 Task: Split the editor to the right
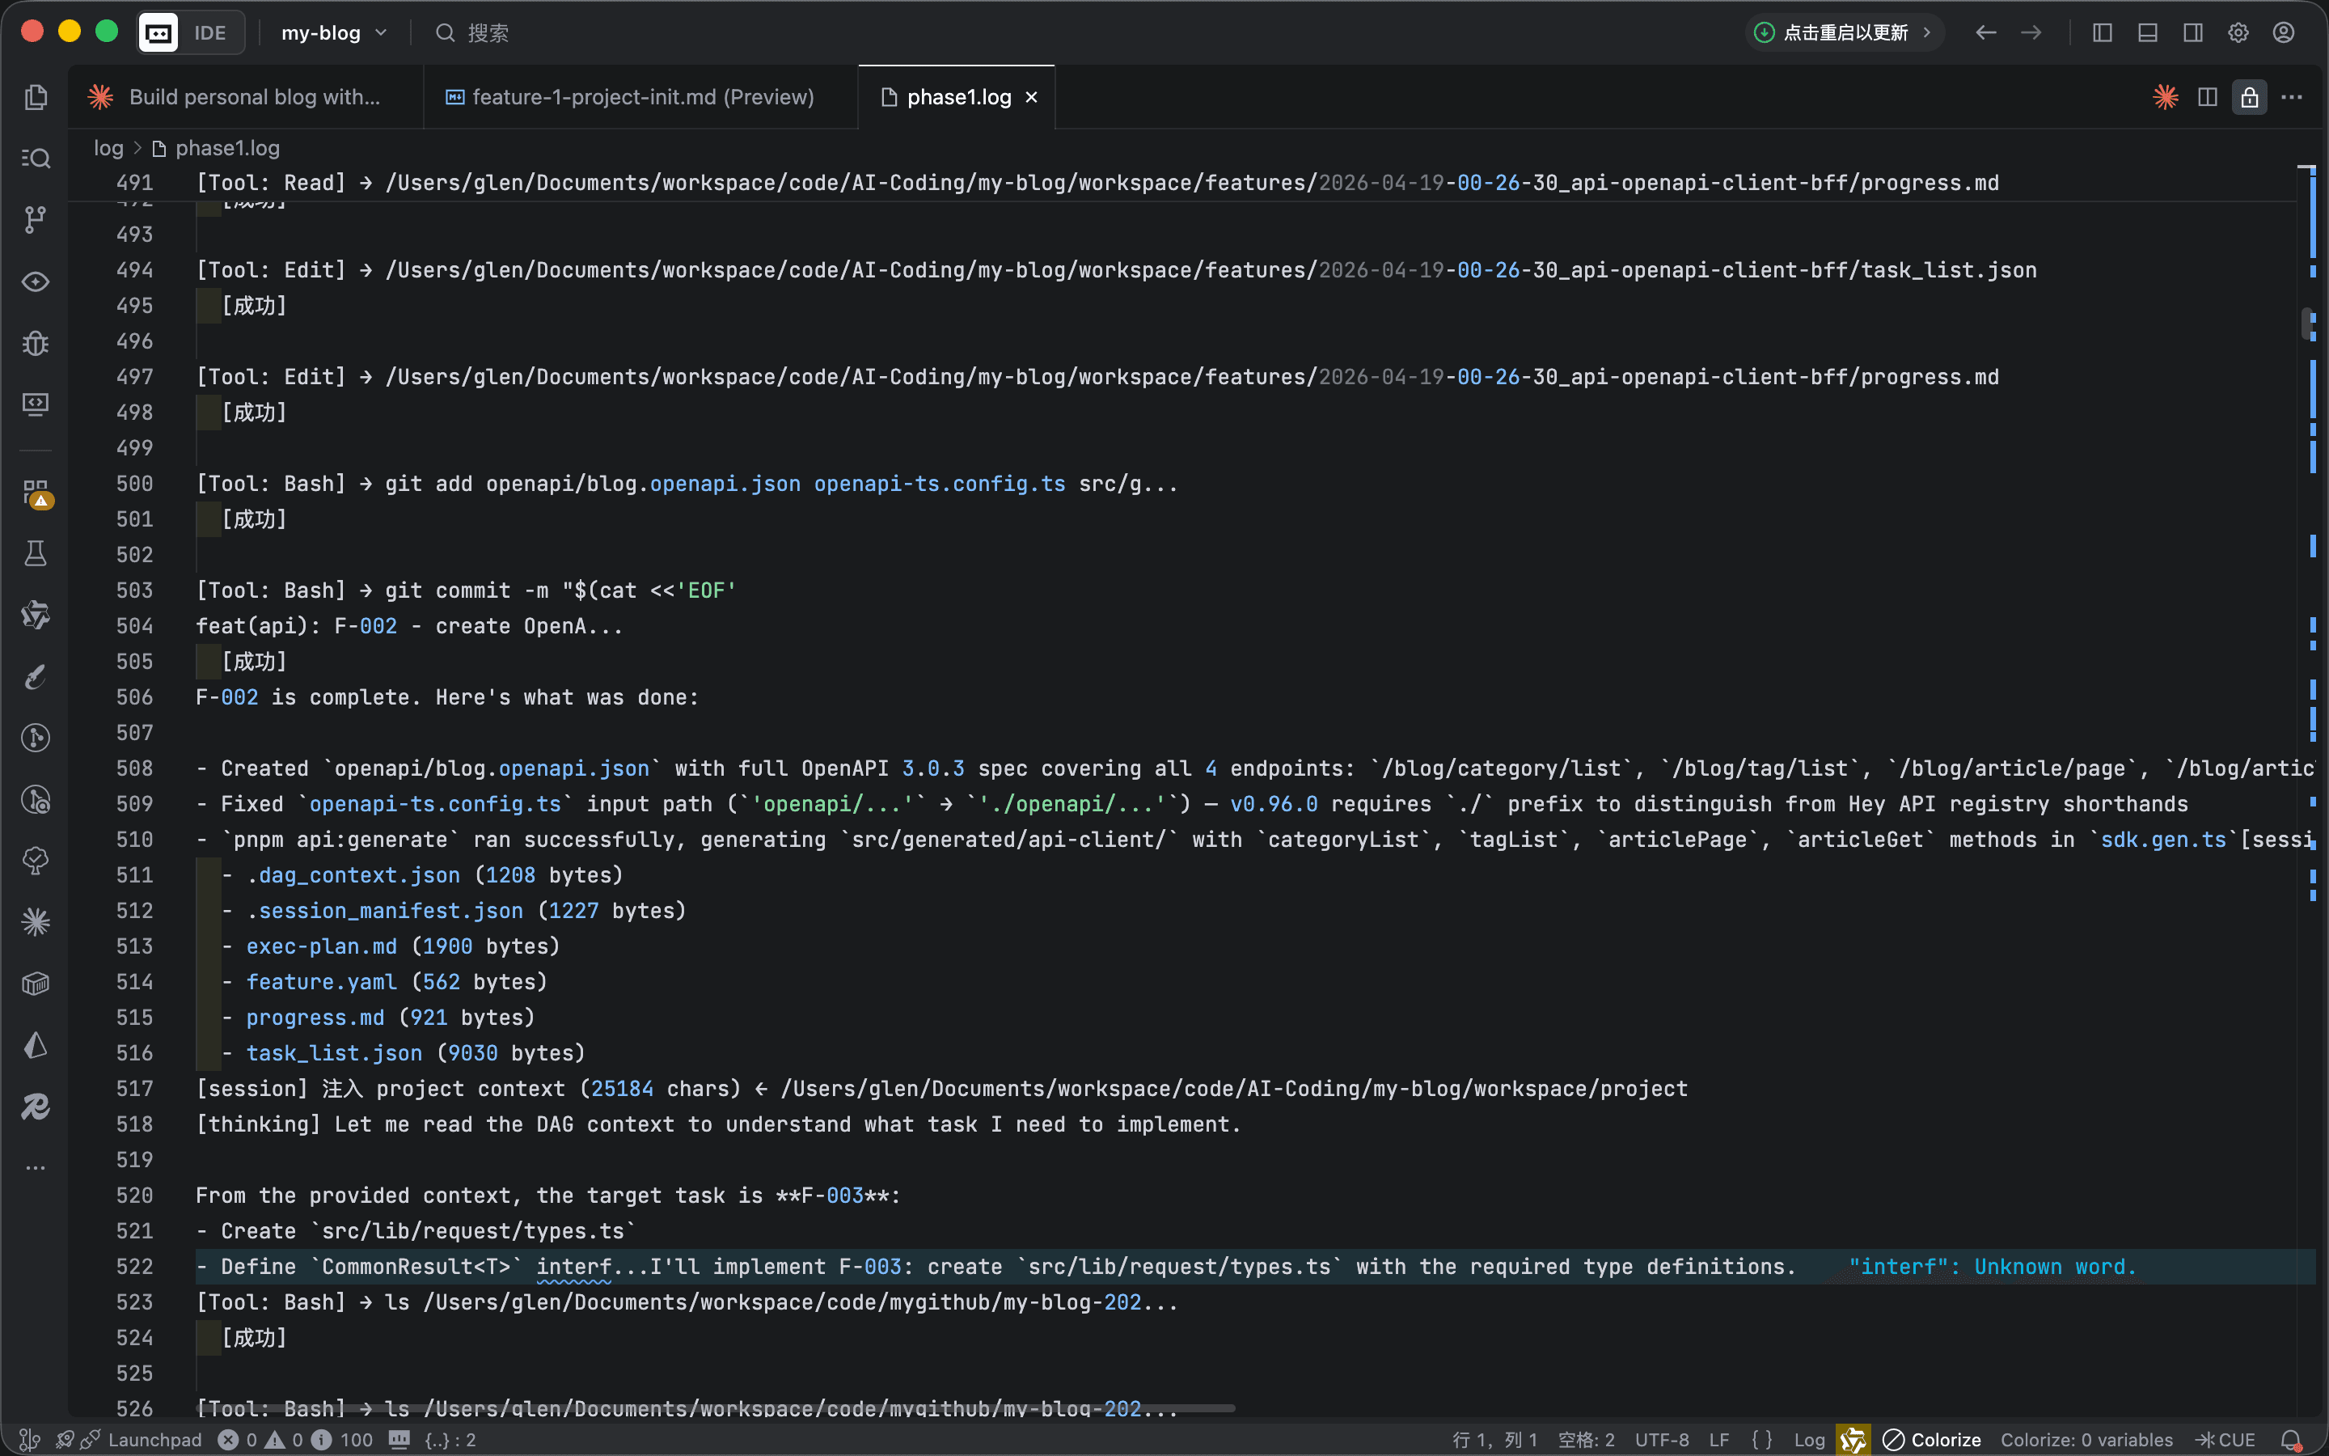click(x=2208, y=97)
